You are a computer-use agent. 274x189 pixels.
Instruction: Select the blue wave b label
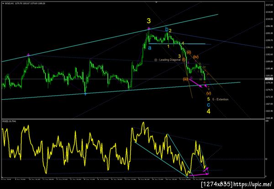click(x=167, y=29)
